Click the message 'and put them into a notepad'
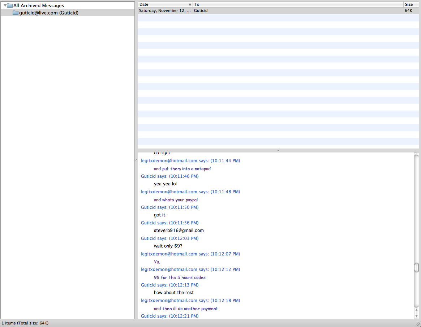This screenshot has width=421, height=327. click(x=182, y=169)
